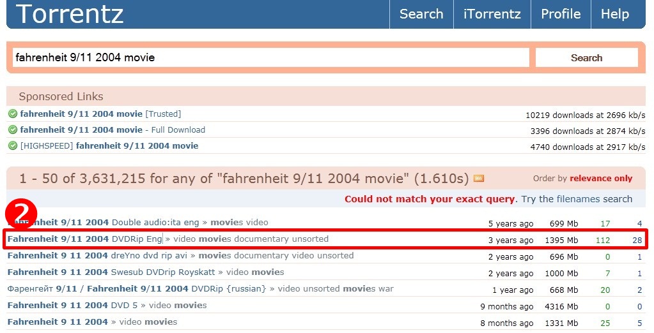This screenshot has width=654, height=333.
Task: Open the iTorrentz menu item
Action: [x=492, y=14]
